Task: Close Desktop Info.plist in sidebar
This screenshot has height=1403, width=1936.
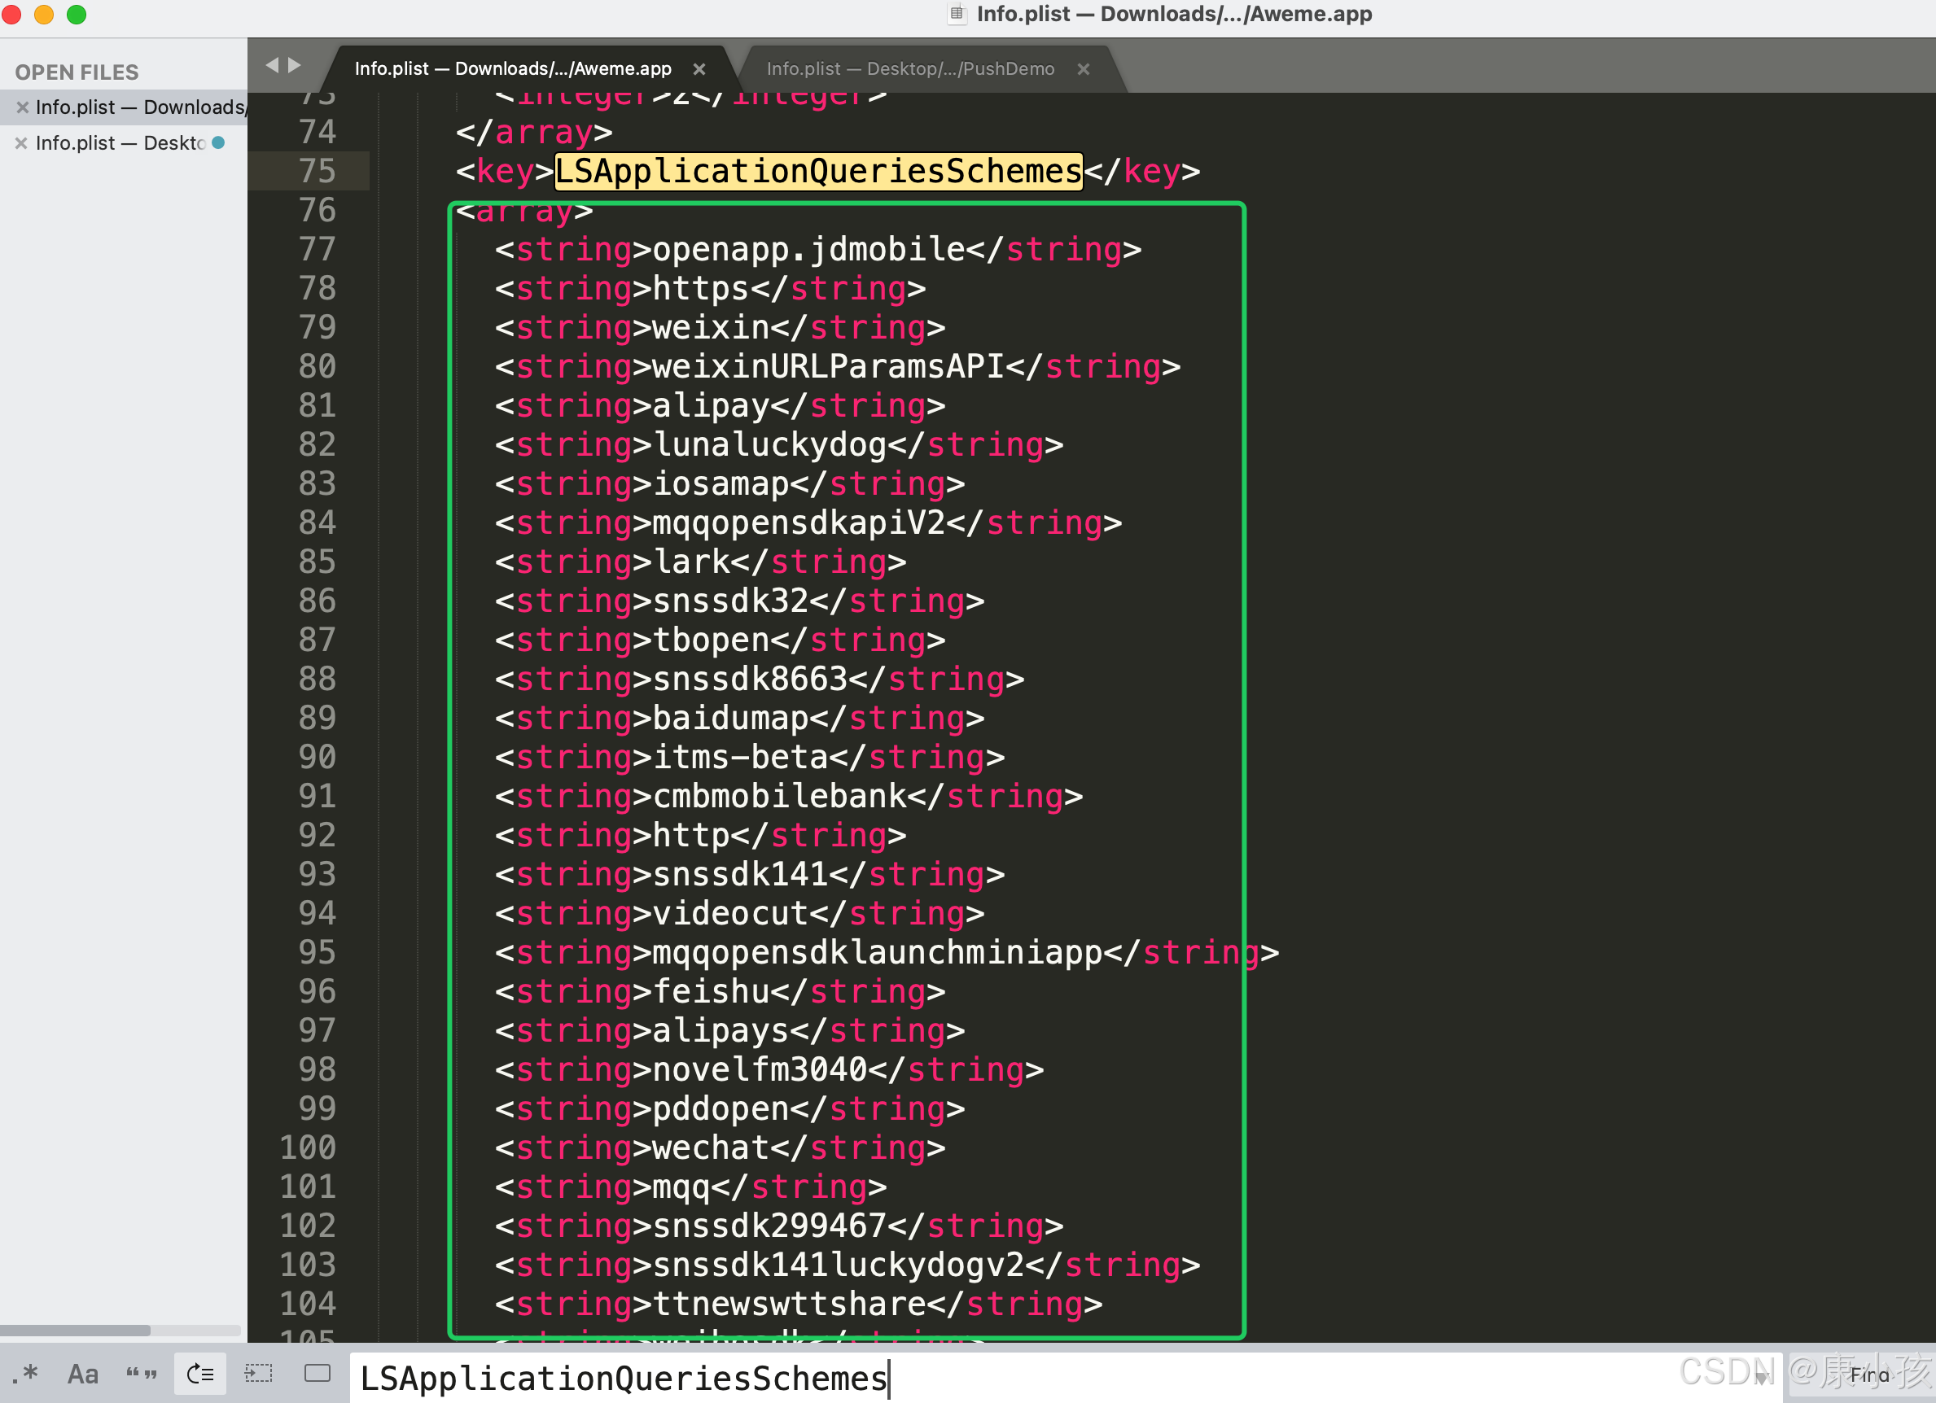Action: point(22,143)
